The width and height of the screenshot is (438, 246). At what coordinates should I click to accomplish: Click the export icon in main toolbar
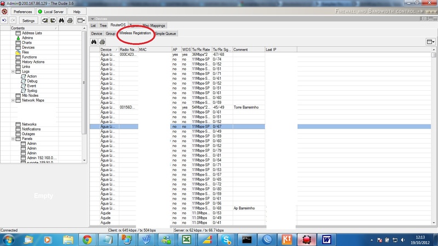point(53,20)
